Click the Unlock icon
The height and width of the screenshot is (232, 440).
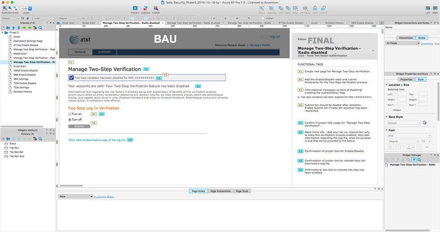point(323,9)
